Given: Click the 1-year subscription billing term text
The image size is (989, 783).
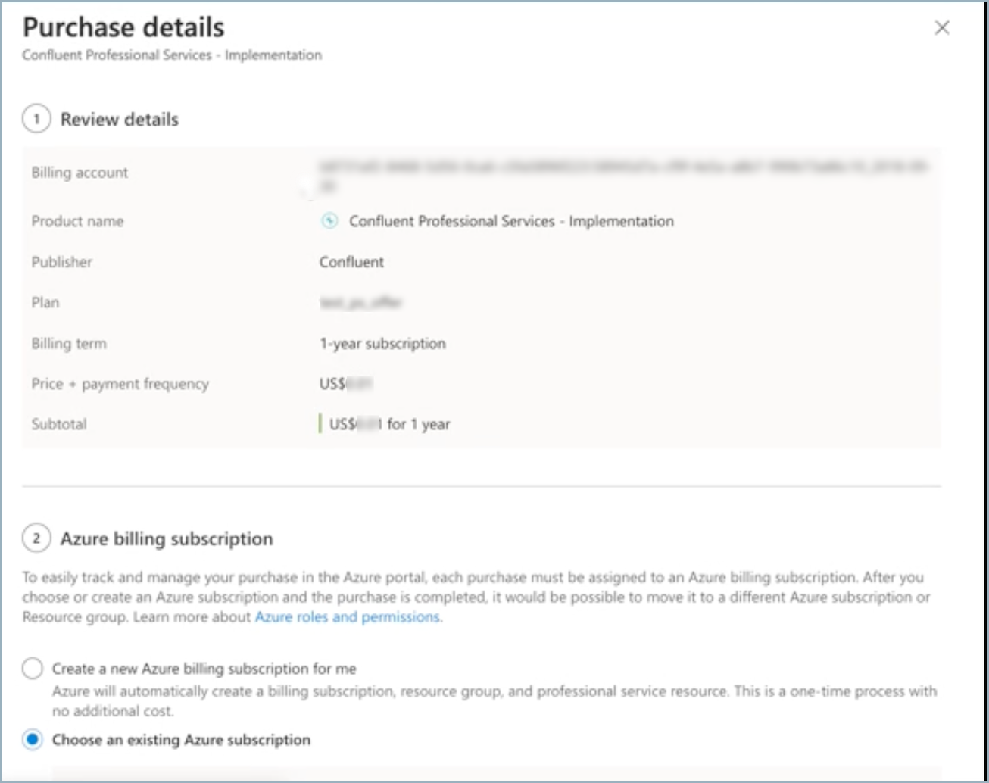Looking at the screenshot, I should pyautogui.click(x=383, y=342).
